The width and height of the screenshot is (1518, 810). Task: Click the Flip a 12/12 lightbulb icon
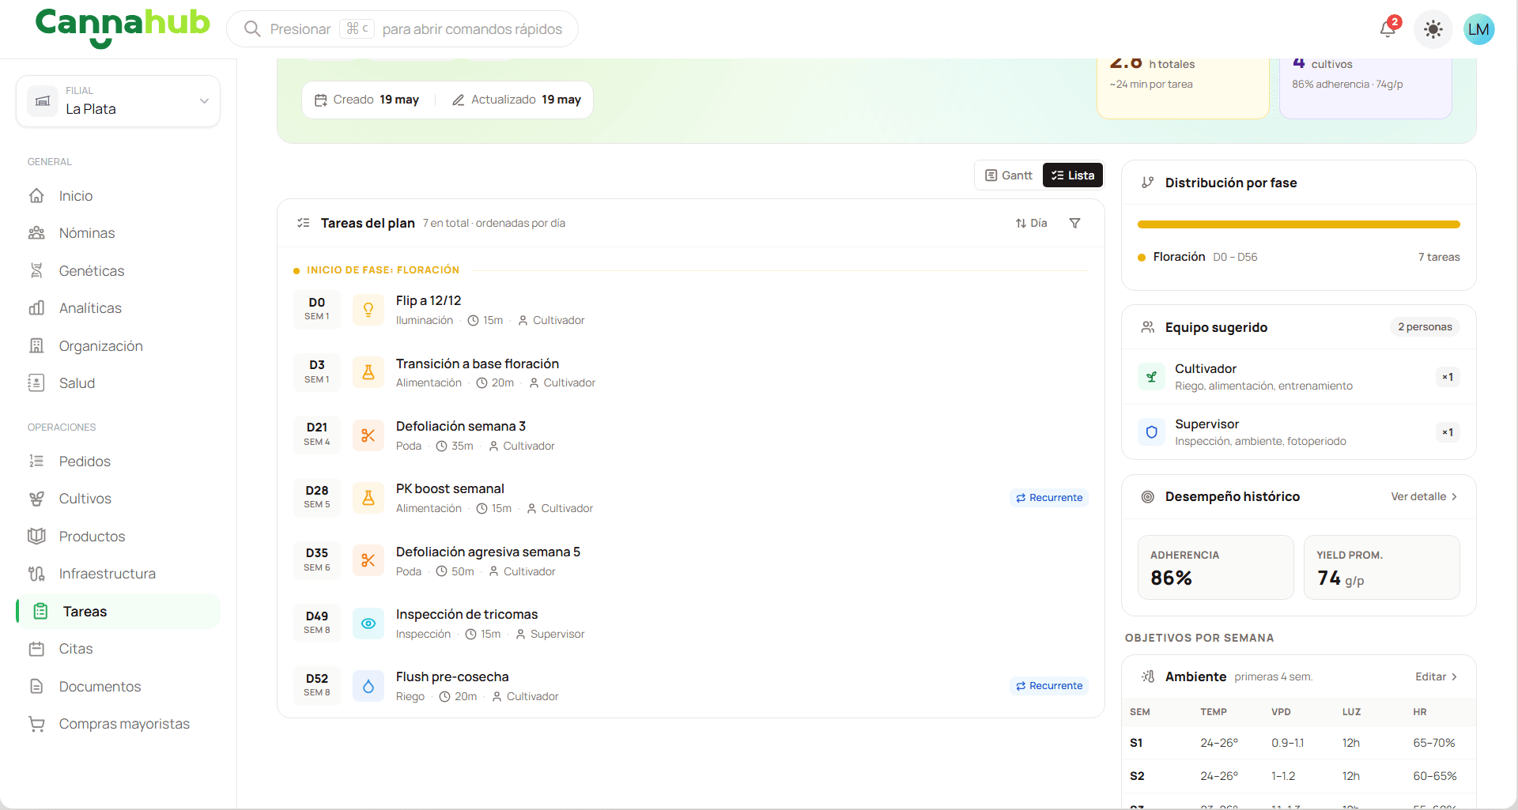[368, 310]
